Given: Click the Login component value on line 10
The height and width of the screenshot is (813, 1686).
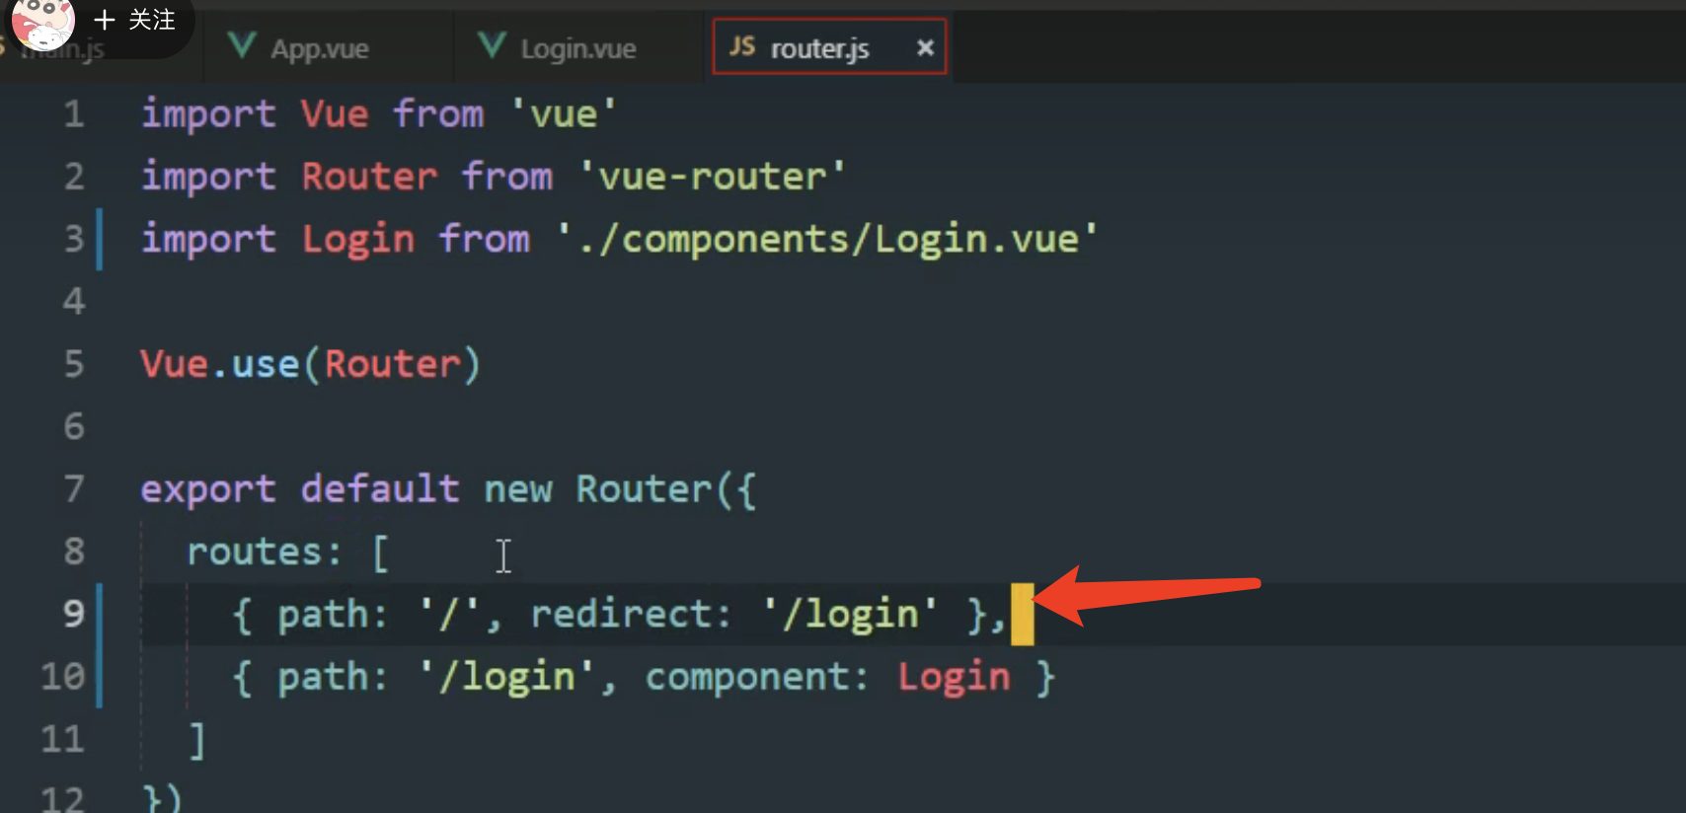Looking at the screenshot, I should (954, 677).
